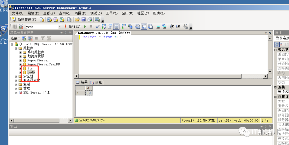Display the estimated execution plan icon
289x145 pixels.
coord(104,27)
